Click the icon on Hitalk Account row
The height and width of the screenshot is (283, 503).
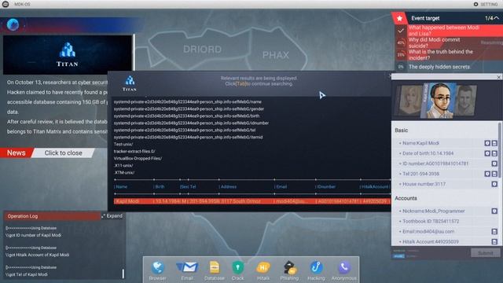(x=494, y=242)
